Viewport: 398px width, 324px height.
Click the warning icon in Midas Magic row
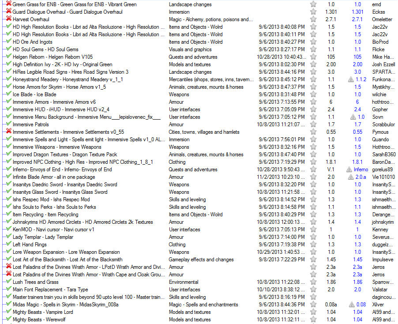click(x=352, y=305)
